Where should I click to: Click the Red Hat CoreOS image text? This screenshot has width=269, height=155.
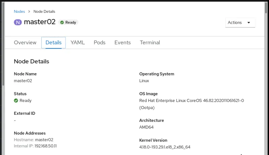(x=191, y=101)
